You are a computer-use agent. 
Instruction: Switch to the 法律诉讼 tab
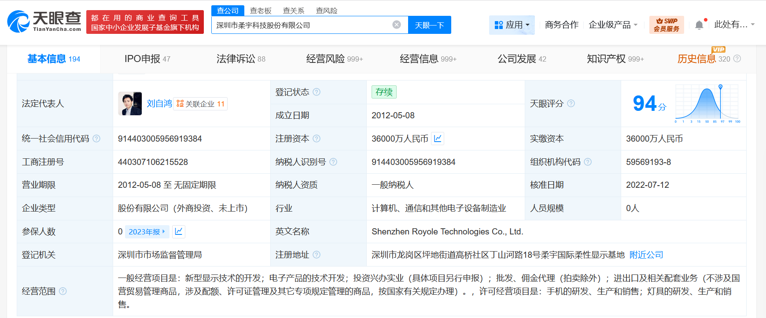240,59
